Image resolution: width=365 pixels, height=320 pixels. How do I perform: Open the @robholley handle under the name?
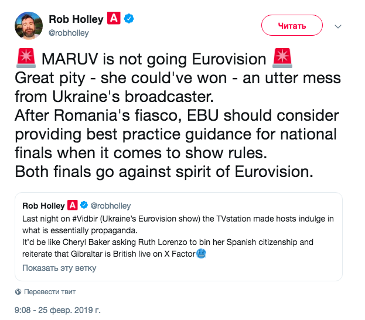click(69, 33)
